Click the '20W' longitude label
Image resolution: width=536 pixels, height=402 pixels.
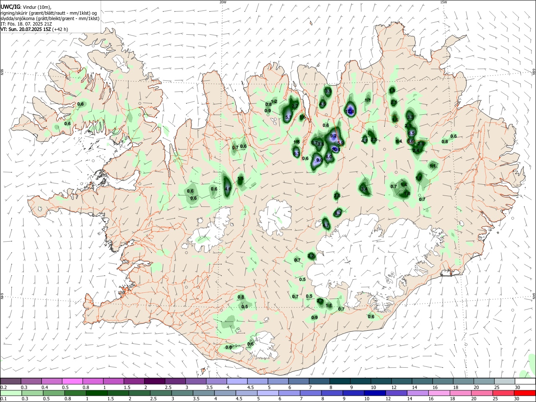(223, 2)
